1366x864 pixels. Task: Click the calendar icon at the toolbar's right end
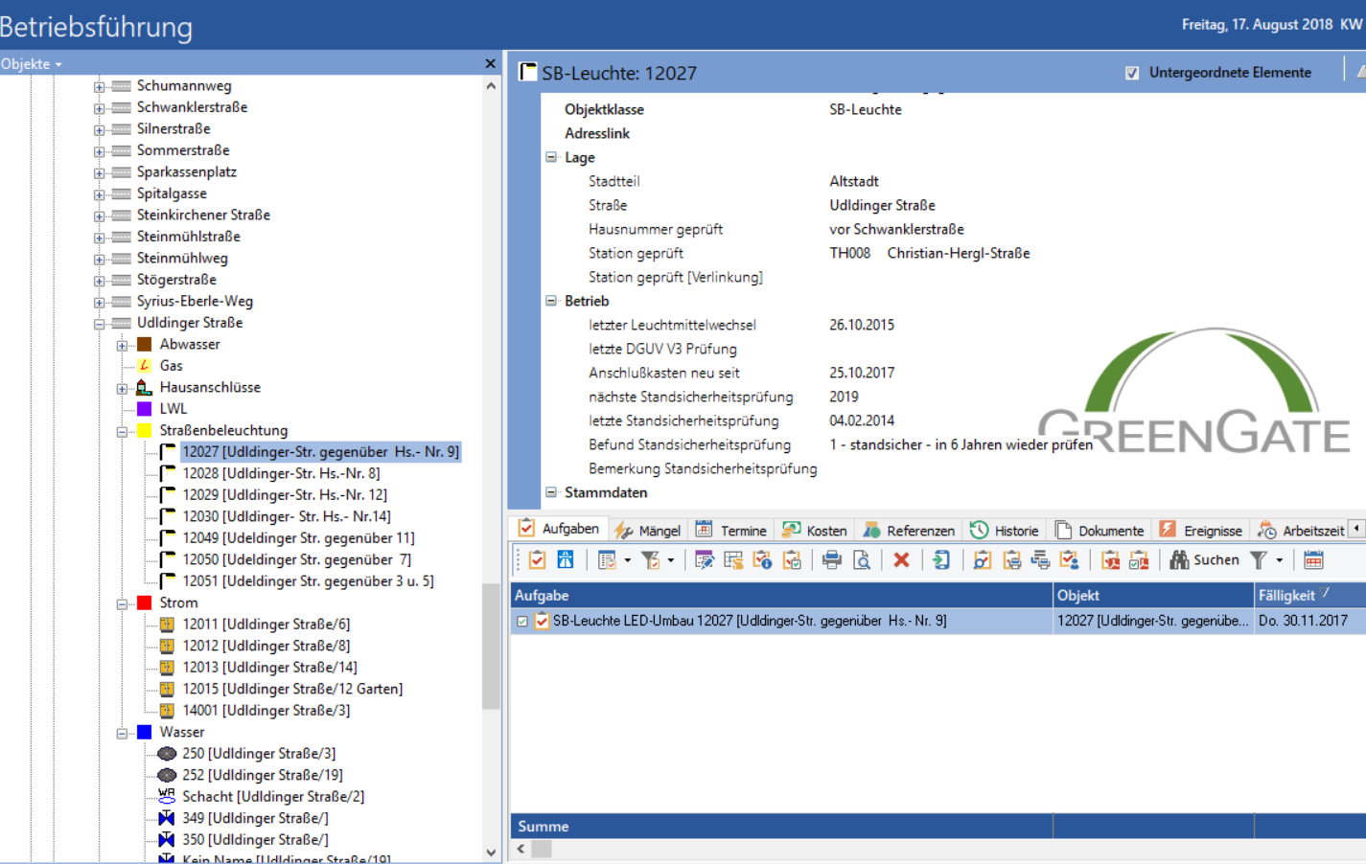[1313, 560]
